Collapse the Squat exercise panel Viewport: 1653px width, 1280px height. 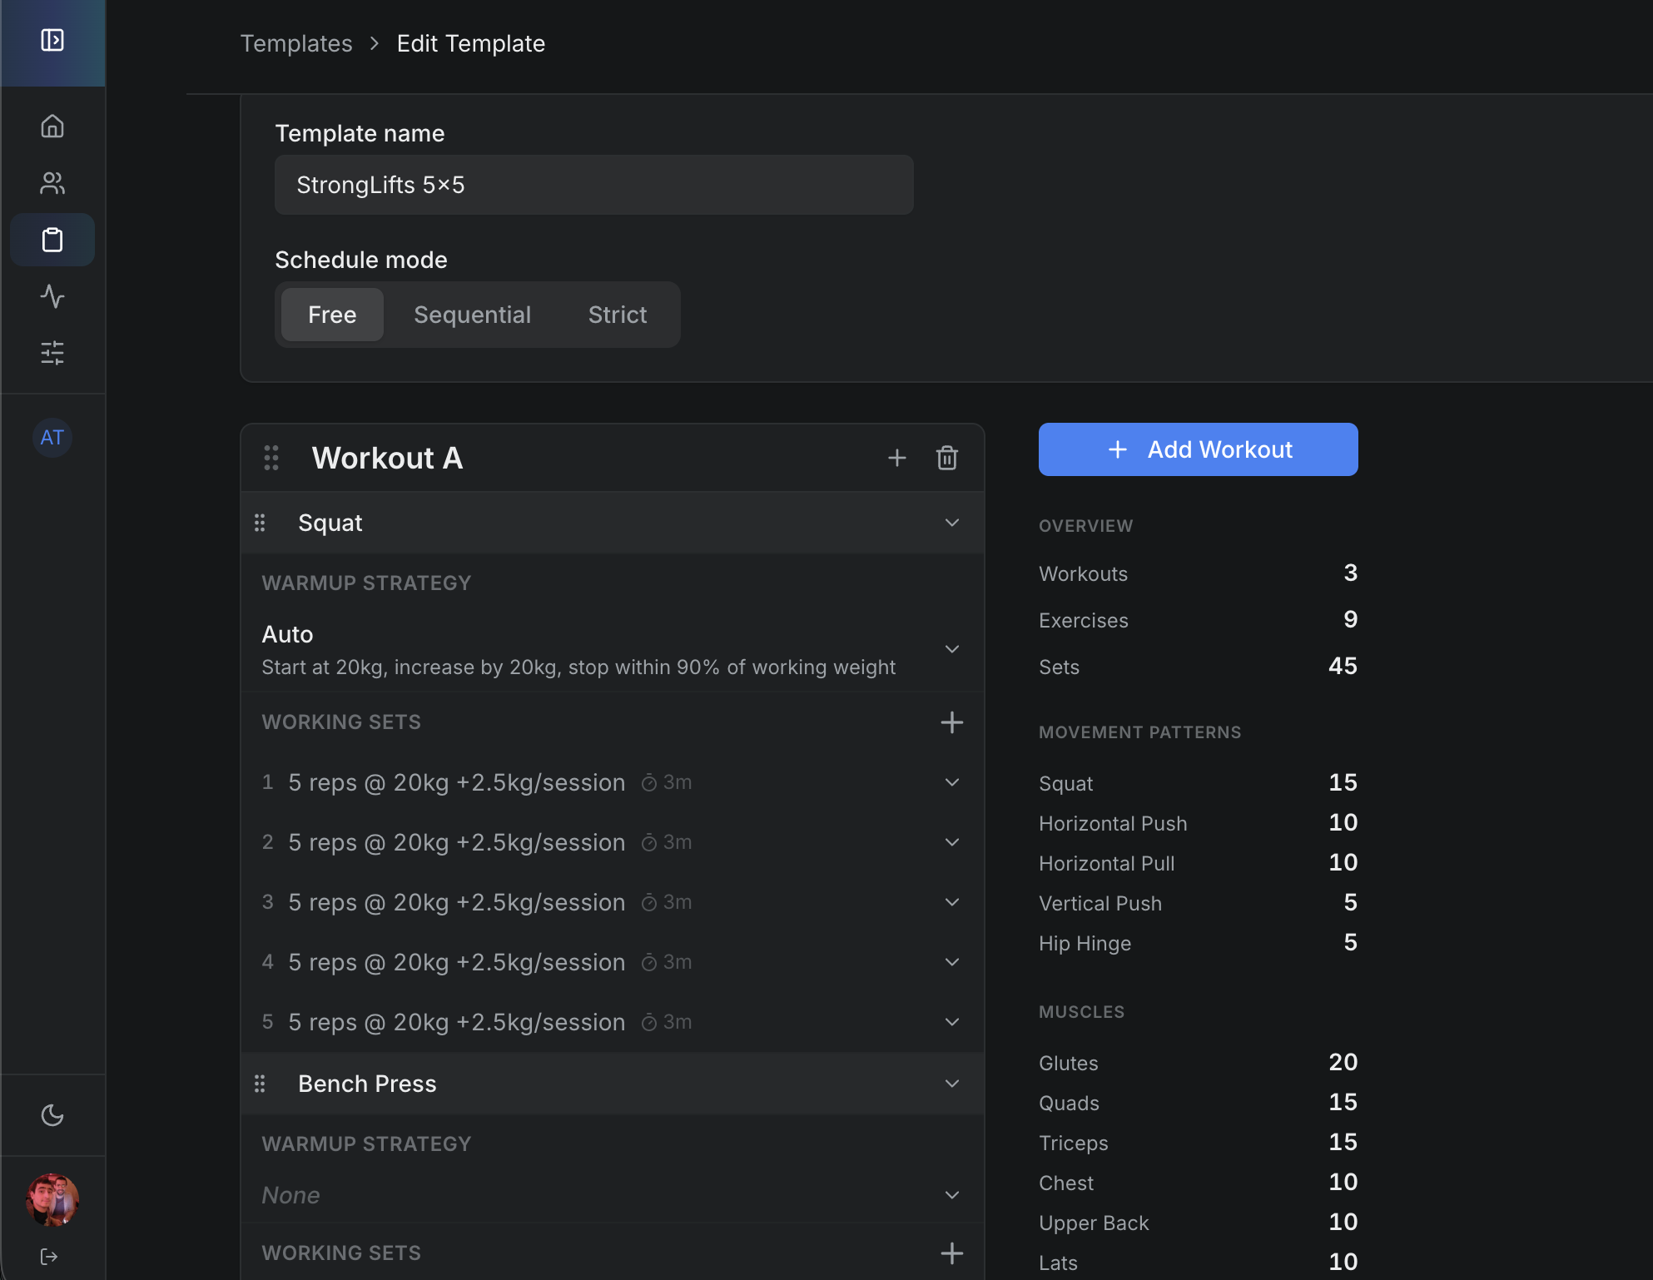(951, 523)
